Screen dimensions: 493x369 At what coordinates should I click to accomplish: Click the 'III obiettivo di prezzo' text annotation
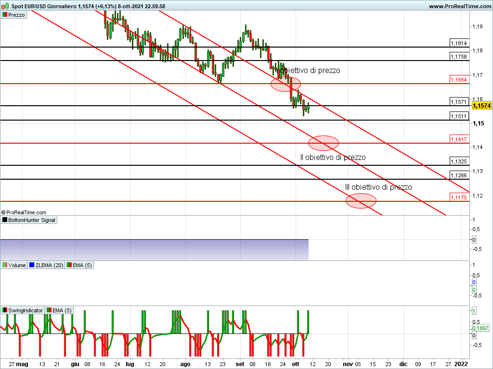click(378, 187)
